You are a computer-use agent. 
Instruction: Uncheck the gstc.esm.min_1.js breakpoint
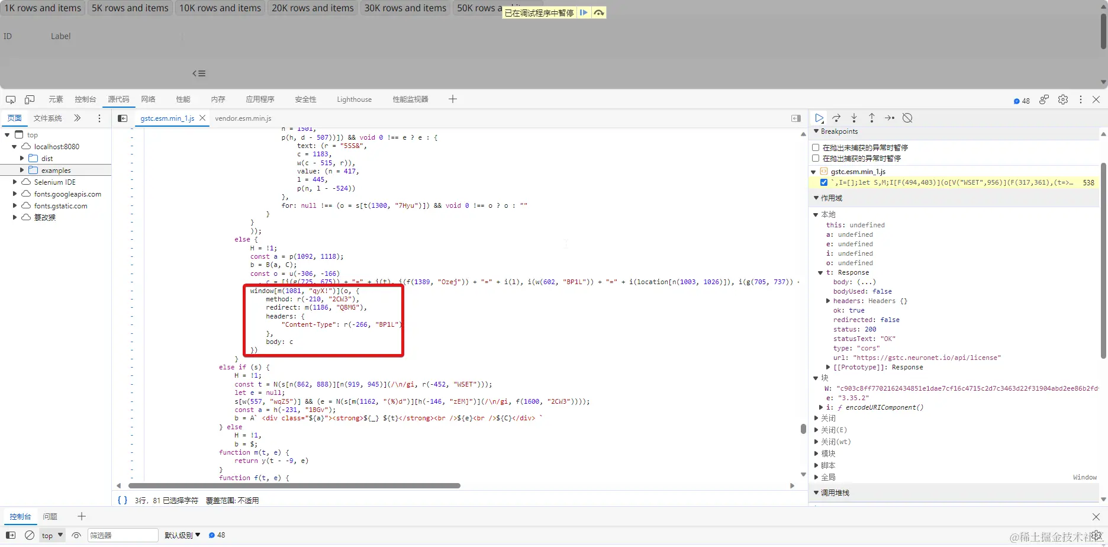point(824,182)
